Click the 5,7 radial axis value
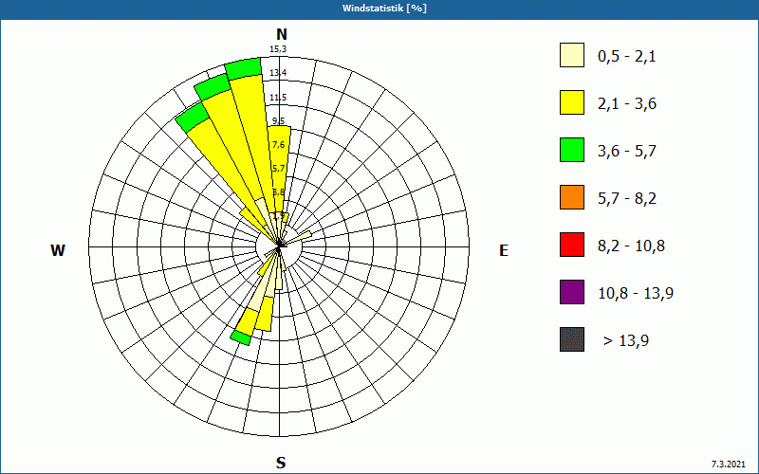 (278, 169)
